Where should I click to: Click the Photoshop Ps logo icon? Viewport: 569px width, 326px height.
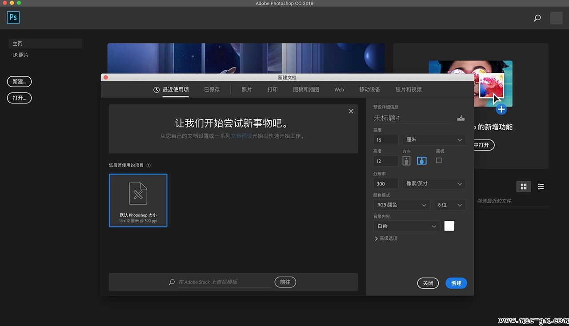(13, 17)
